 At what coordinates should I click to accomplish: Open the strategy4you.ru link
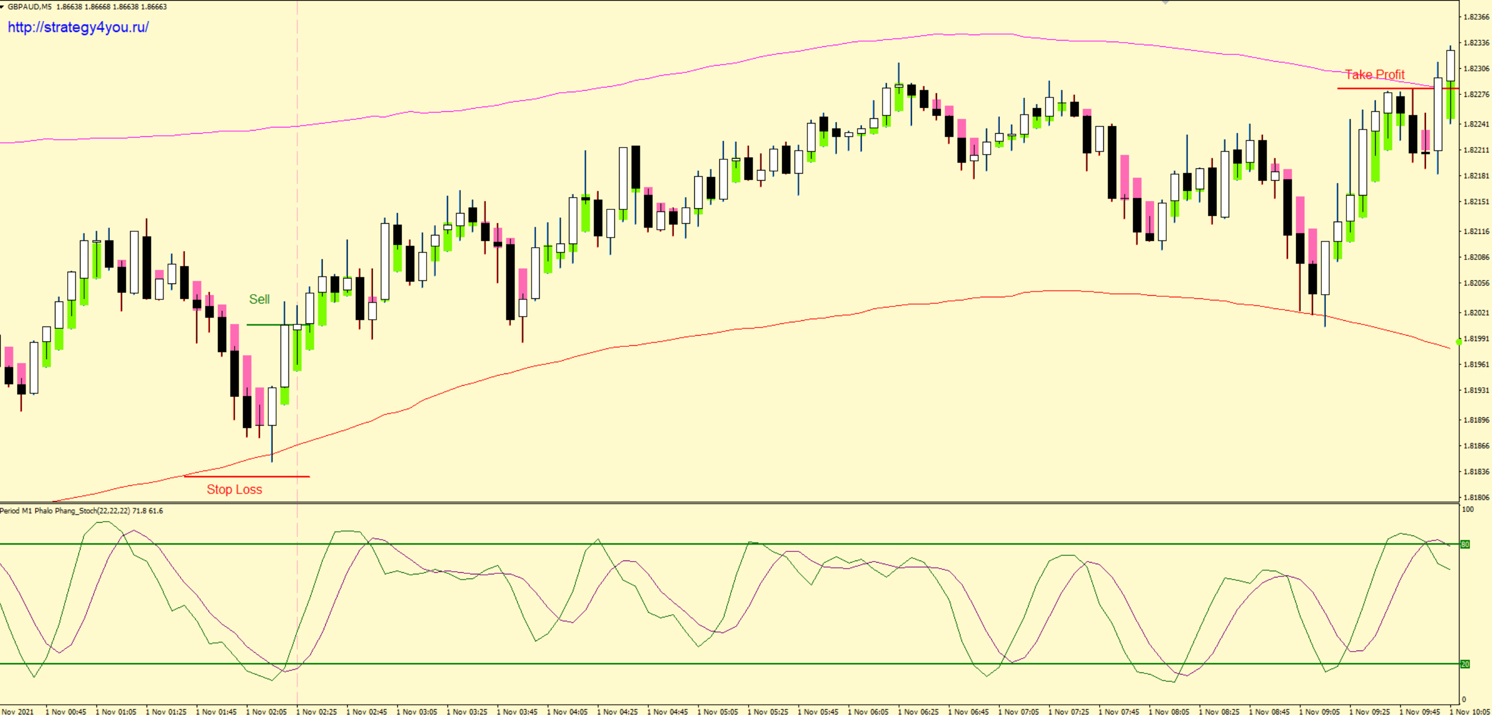[78, 27]
